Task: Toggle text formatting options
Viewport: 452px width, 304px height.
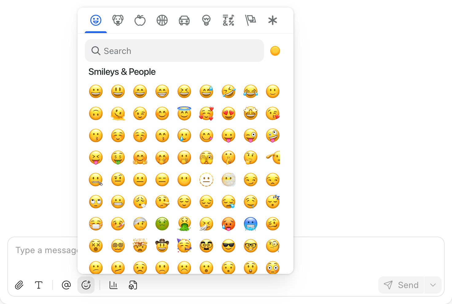Action: pyautogui.click(x=39, y=285)
